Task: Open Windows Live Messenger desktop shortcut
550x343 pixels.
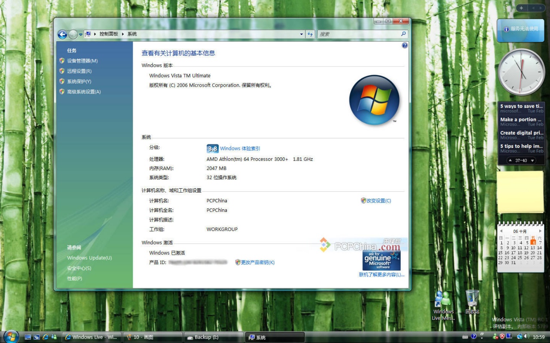Action: pyautogui.click(x=443, y=305)
